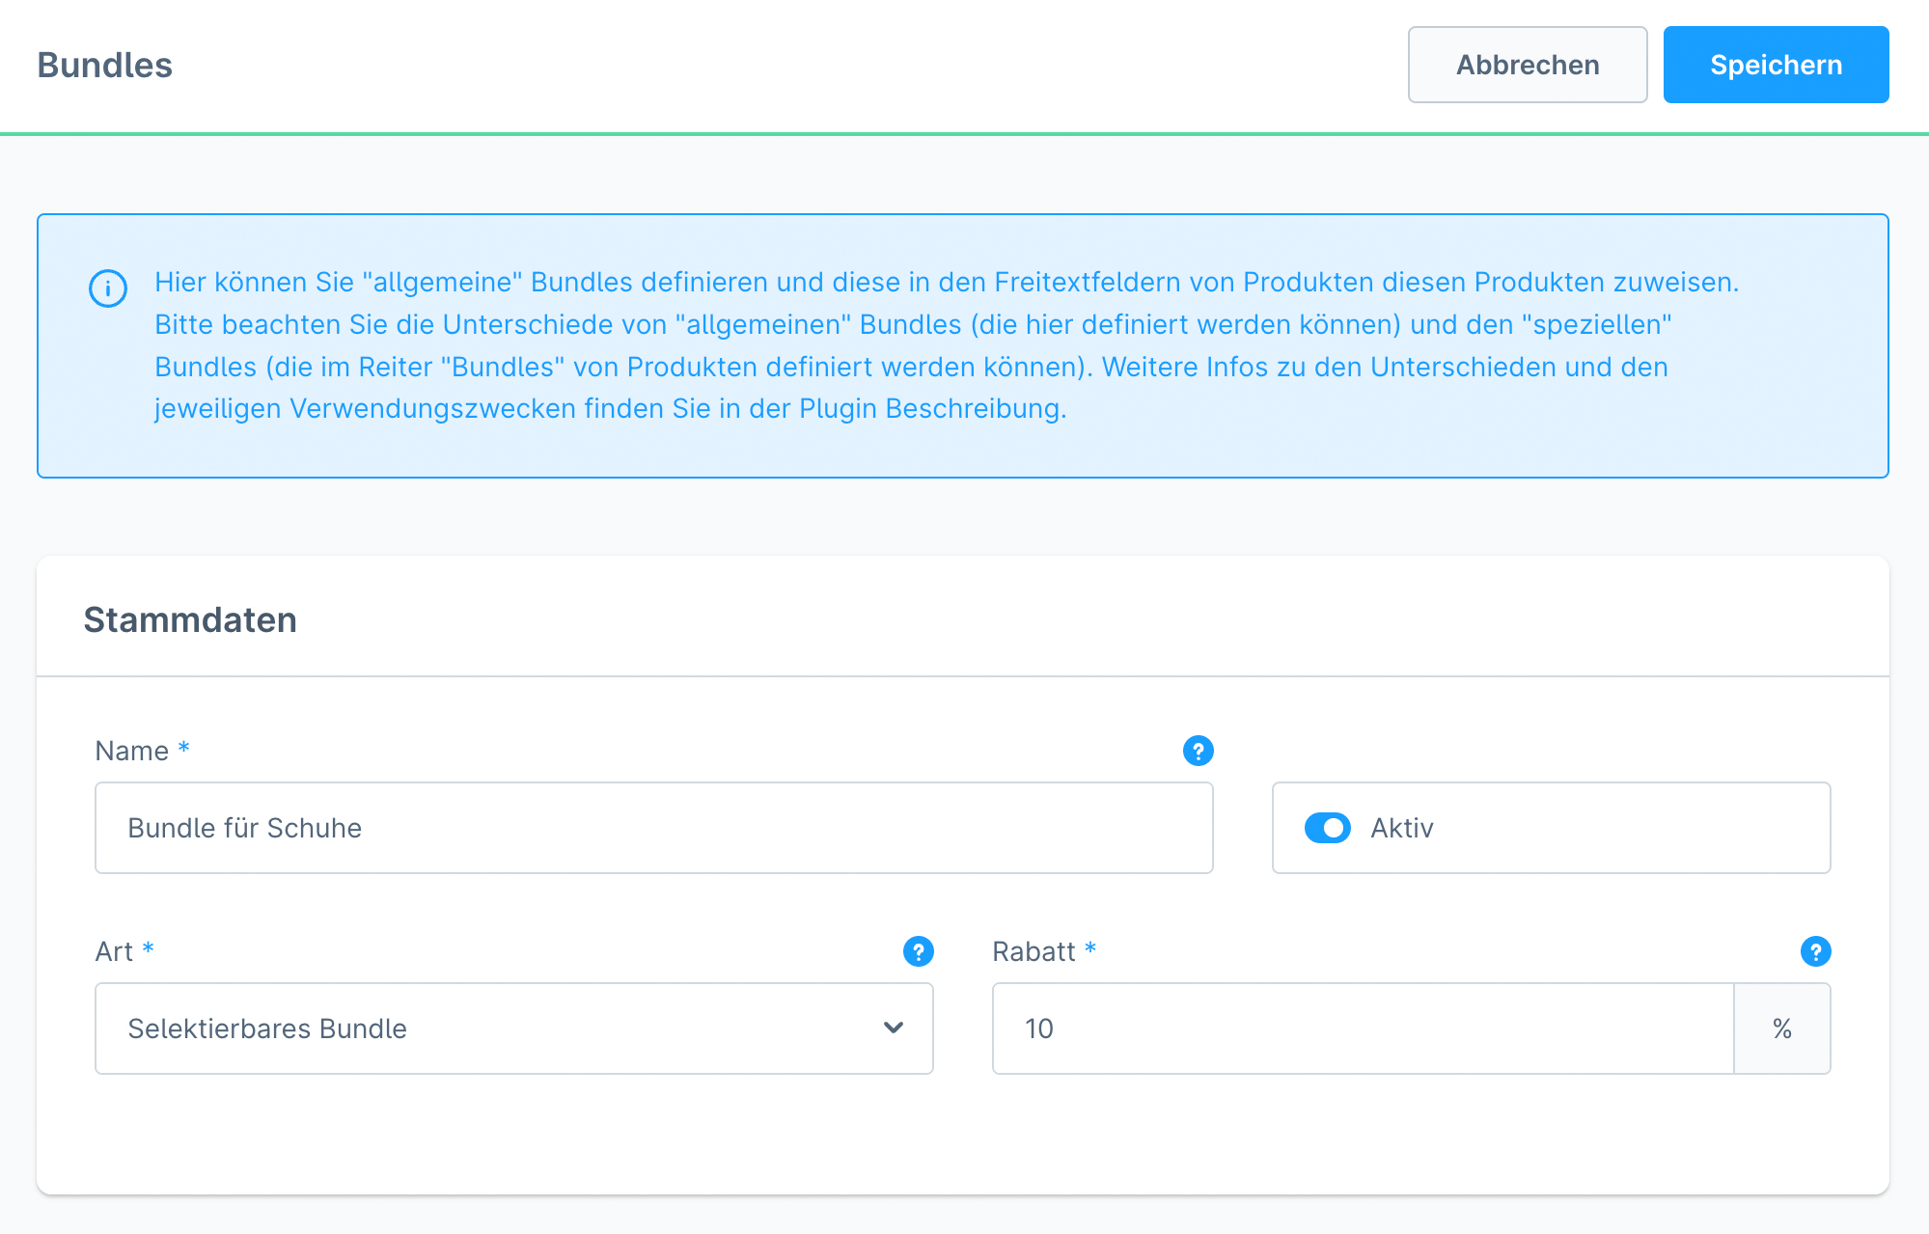This screenshot has height=1234, width=1929.
Task: Click the Rabatt field label
Action: click(x=1033, y=951)
